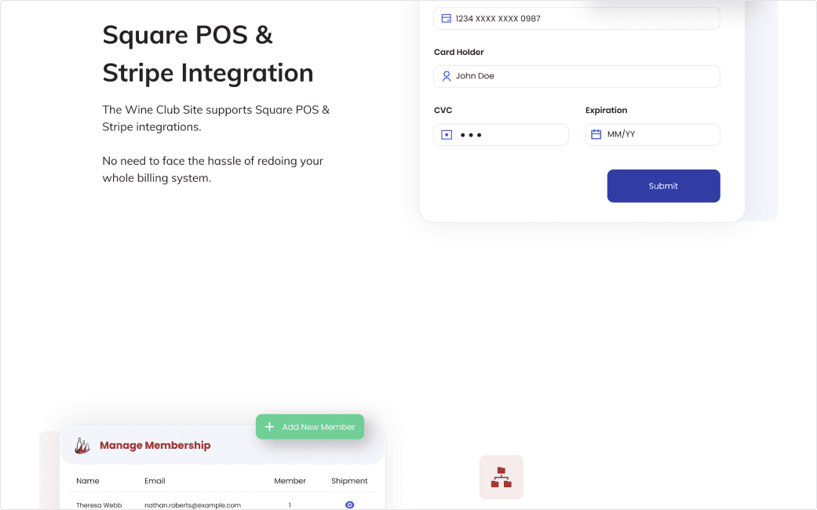Click the calendar icon in Expiration field
Screen dimensions: 817x510
[596, 135]
